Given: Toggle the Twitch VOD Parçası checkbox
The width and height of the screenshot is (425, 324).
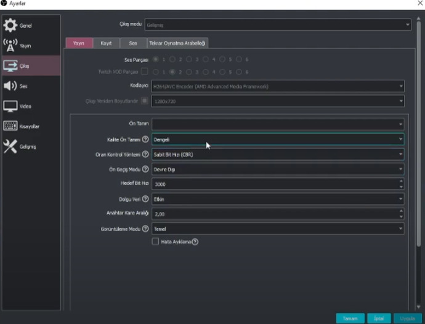Looking at the screenshot, I should coord(145,71).
